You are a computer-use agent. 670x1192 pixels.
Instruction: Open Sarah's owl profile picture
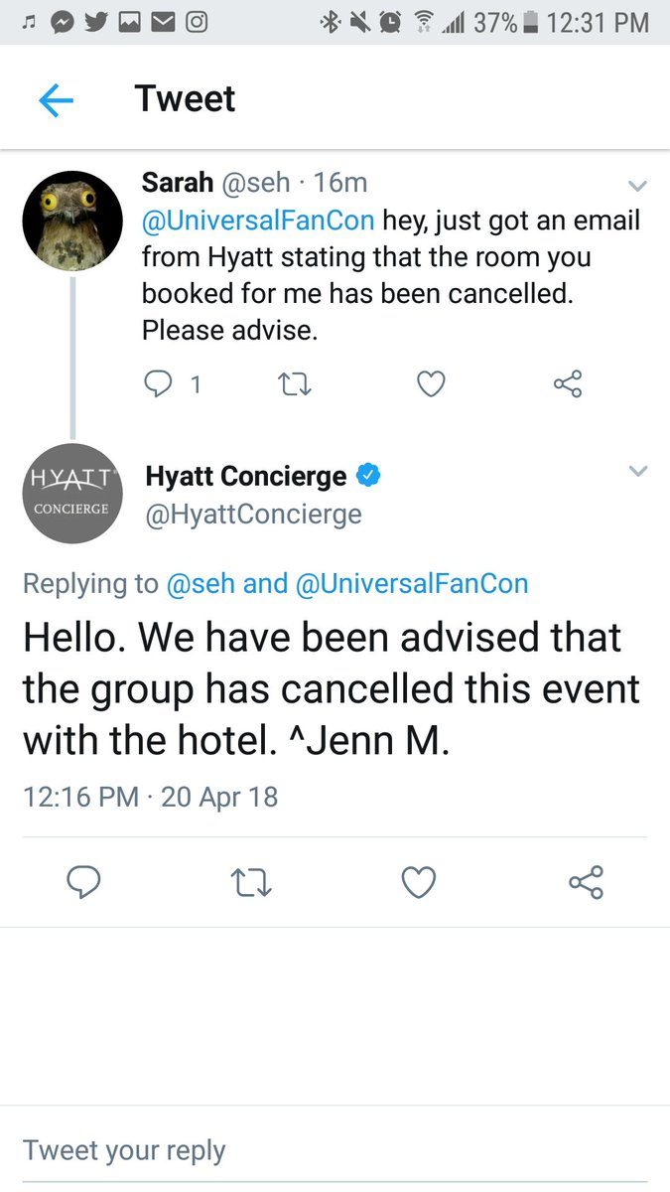72,220
